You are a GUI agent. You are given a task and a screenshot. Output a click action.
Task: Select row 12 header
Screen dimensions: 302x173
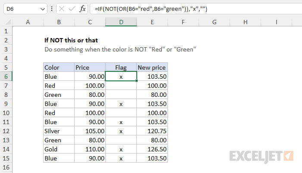[6, 131]
